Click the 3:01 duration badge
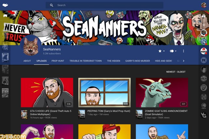Image resolution: width=209 pixels, height=139 pixels. click(x=184, y=104)
